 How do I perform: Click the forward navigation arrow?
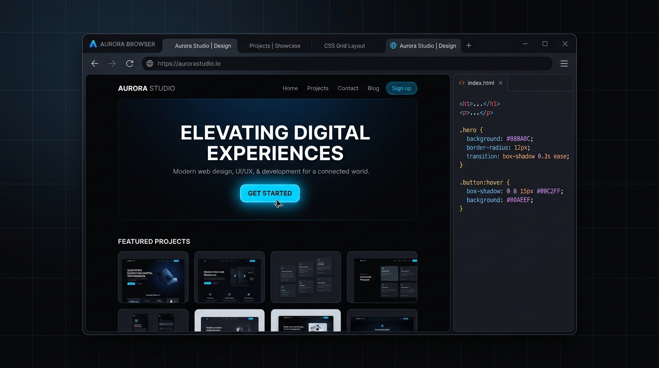112,63
